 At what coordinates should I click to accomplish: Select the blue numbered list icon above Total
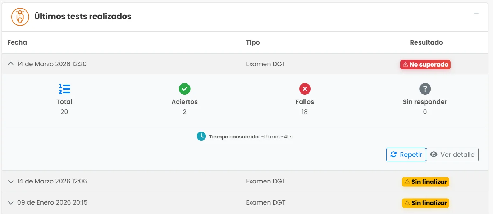tap(64, 88)
